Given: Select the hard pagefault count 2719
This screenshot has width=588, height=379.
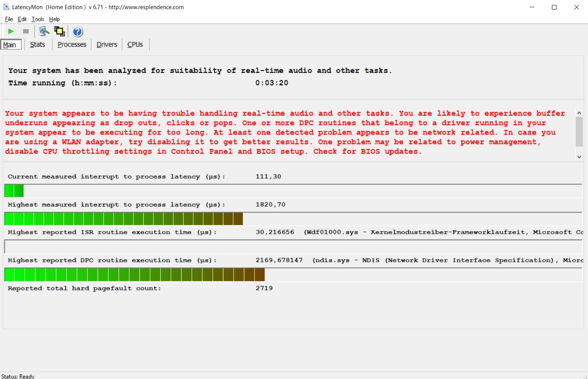Looking at the screenshot, I should (x=264, y=288).
